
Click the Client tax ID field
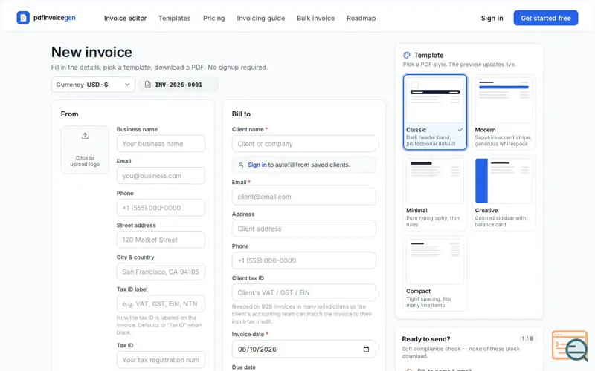pyautogui.click(x=304, y=292)
